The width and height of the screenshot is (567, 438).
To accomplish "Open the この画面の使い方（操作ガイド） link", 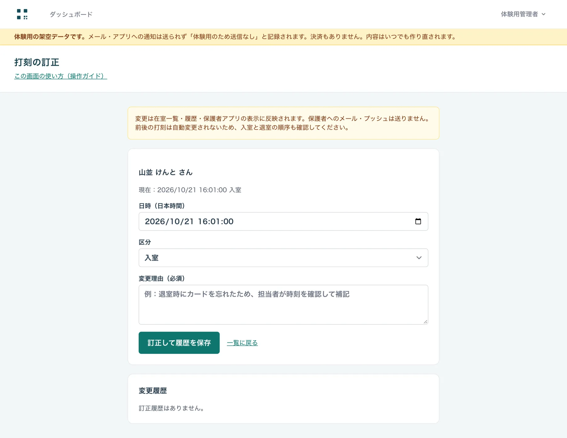I will click(60, 76).
